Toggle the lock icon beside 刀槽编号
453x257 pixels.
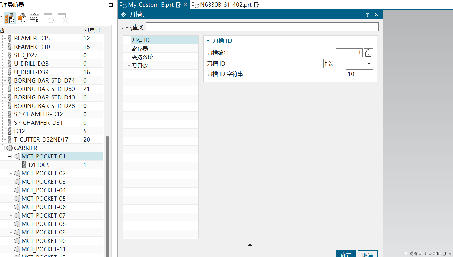368,53
